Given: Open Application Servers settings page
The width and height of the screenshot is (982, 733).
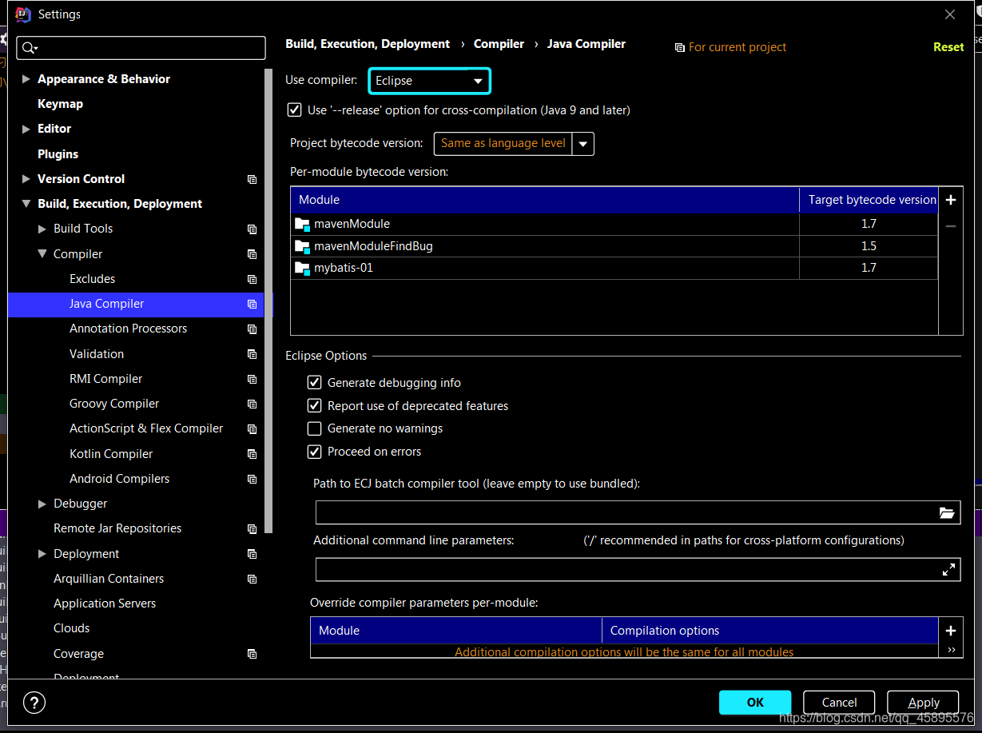Looking at the screenshot, I should [x=105, y=604].
